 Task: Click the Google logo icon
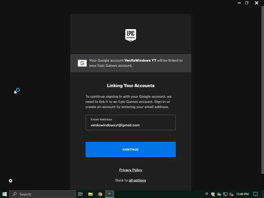(x=82, y=63)
